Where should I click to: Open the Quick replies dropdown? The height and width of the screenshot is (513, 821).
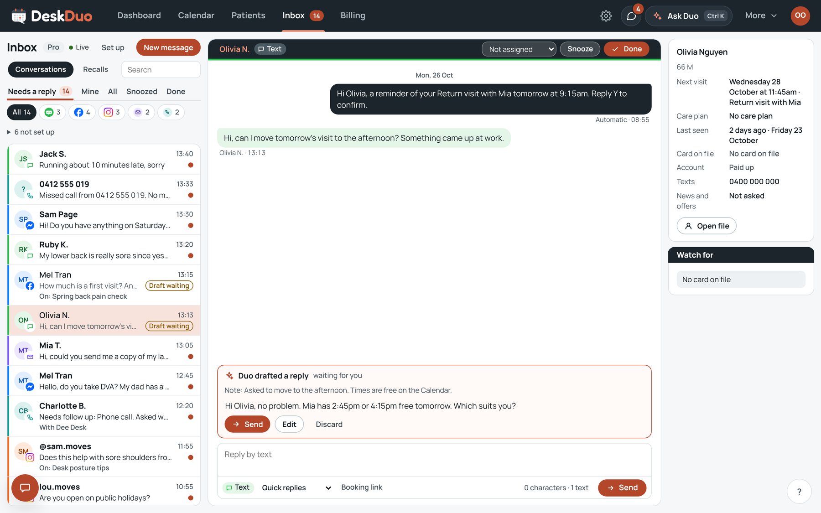296,488
